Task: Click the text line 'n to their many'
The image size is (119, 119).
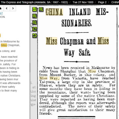Action: (8, 91)
